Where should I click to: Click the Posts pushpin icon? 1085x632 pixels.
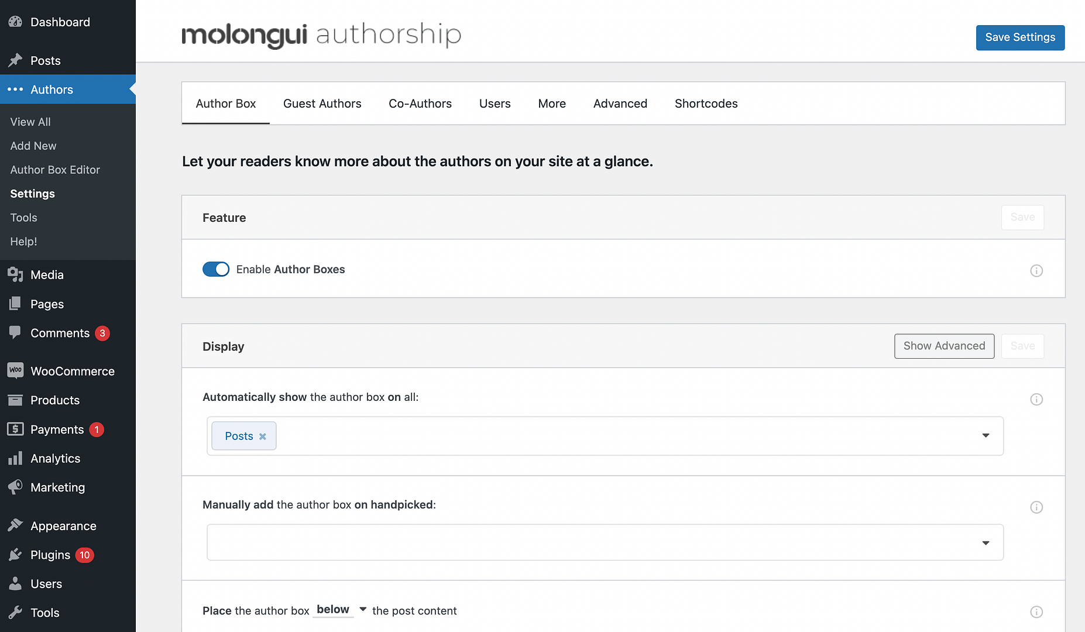click(x=15, y=60)
